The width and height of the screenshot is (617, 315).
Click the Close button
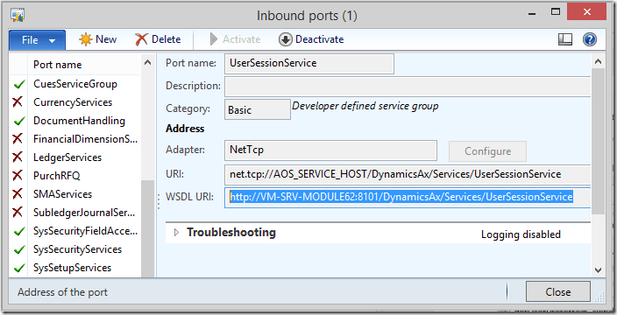pos(558,292)
